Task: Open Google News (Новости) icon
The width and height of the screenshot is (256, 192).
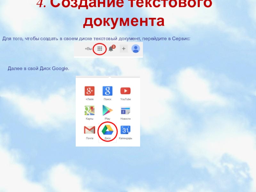Action: click(125, 110)
